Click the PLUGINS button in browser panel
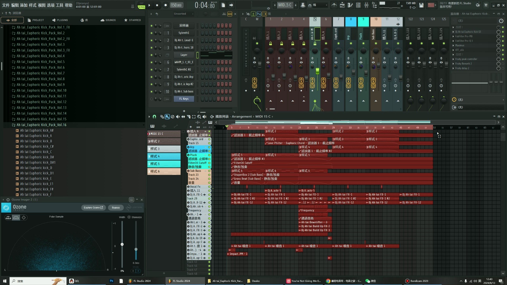Image resolution: width=507 pixels, height=285 pixels. [60, 20]
